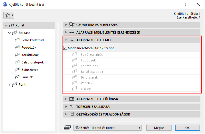Expand Geometria és elhelyezés panel

(66, 25)
